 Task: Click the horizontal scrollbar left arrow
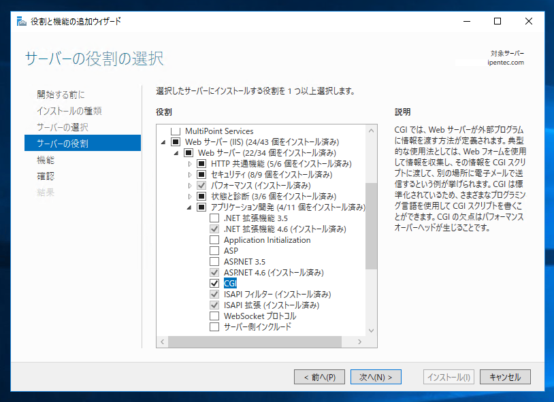pos(163,341)
